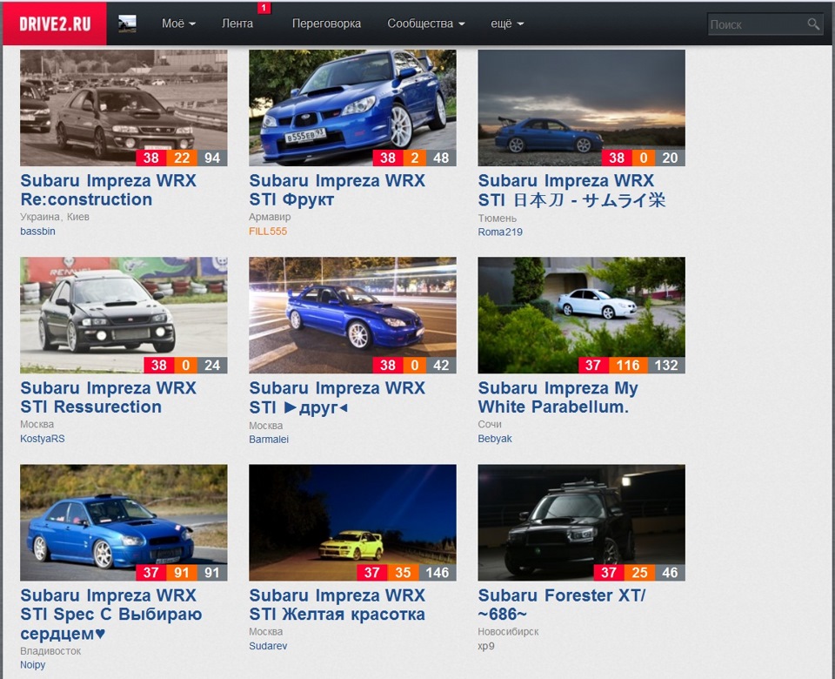The height and width of the screenshot is (679, 835).
Task: Open user profile FILL555
Action: pos(268,232)
